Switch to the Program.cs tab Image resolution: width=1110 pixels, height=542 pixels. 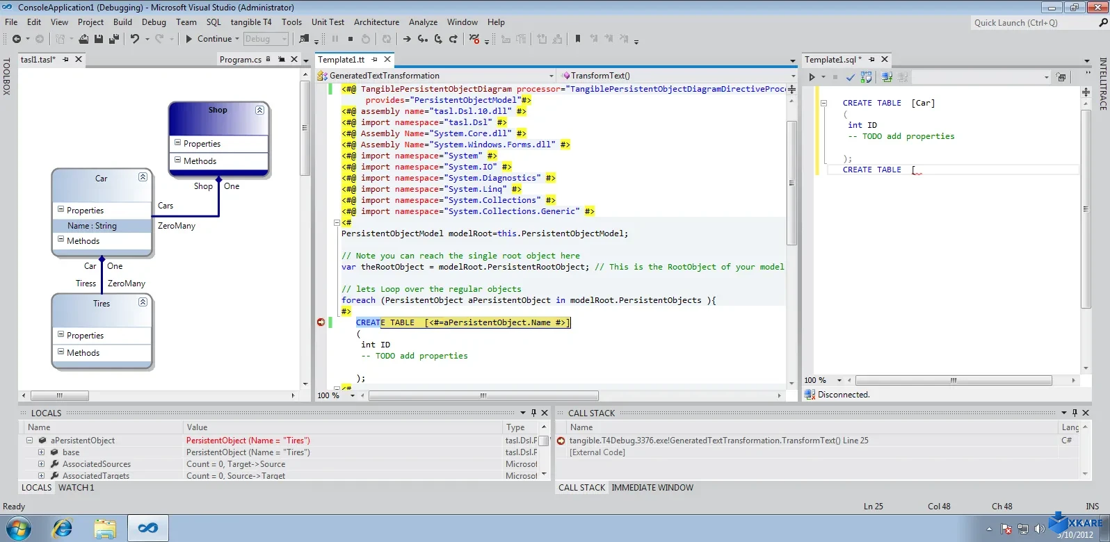[241, 60]
